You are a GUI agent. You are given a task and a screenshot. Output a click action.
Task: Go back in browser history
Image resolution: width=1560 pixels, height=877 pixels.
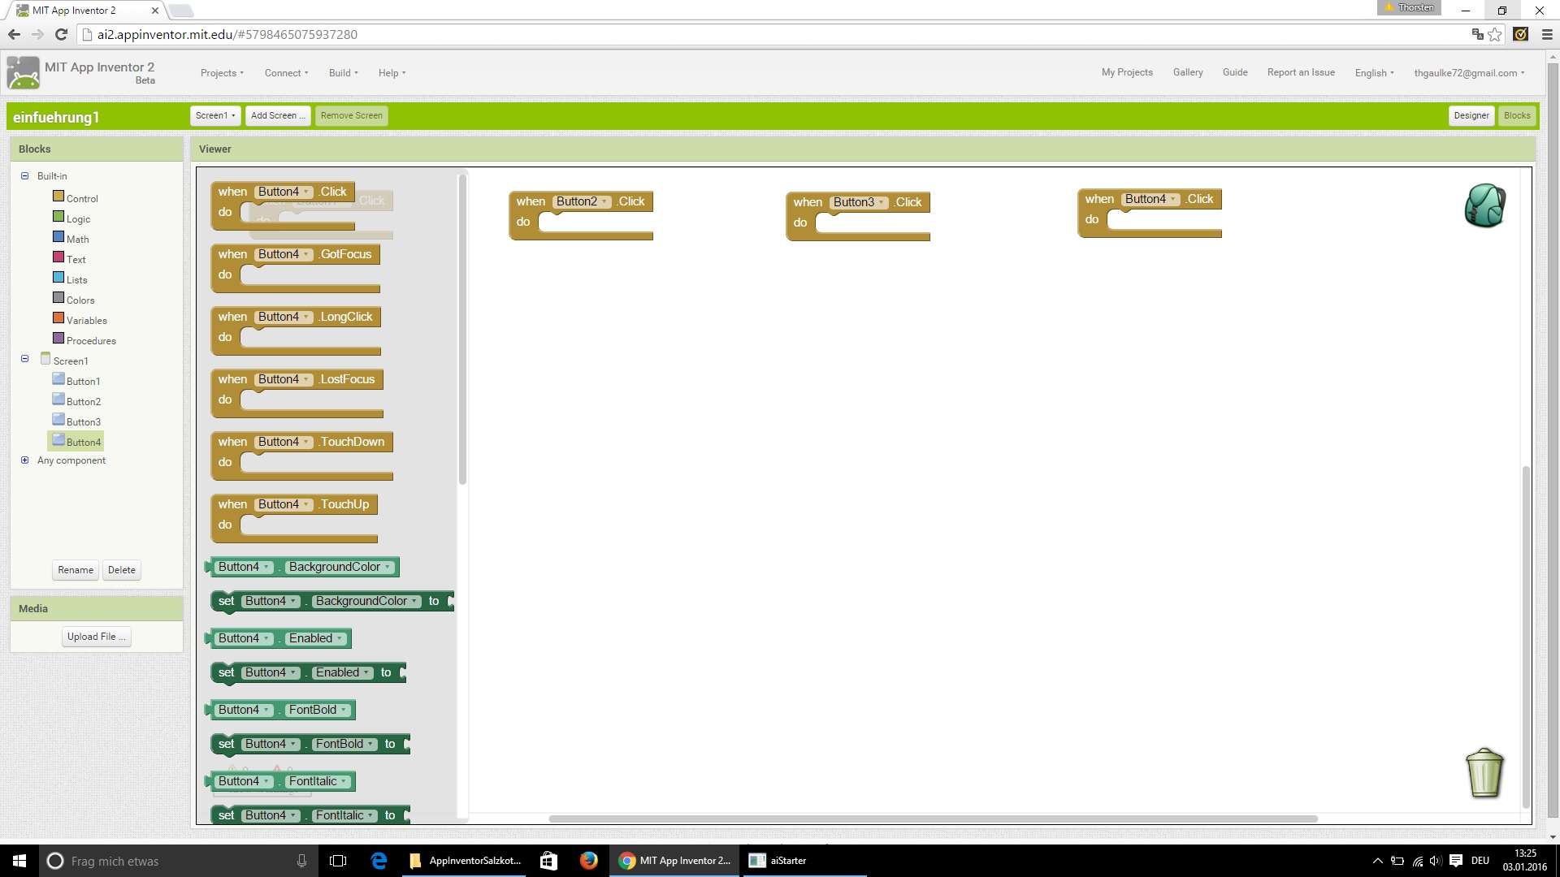[x=14, y=34]
